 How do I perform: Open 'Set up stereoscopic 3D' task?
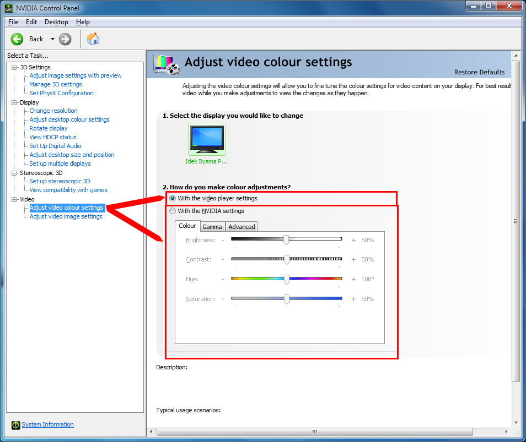click(x=60, y=181)
